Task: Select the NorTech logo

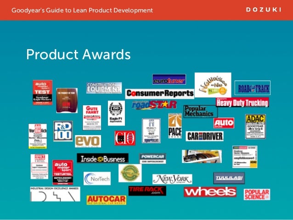Action: tap(97, 179)
